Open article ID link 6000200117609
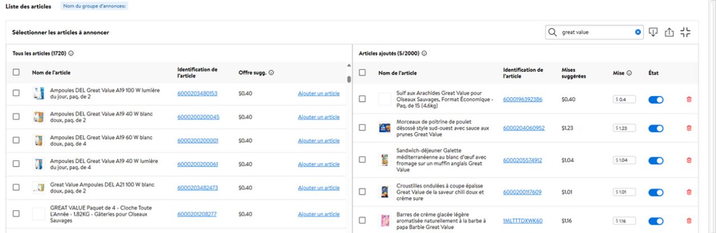This screenshot has width=716, height=233. [x=522, y=192]
